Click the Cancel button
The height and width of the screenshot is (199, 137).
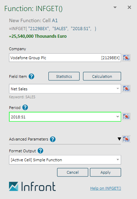pyautogui.click(x=73, y=172)
